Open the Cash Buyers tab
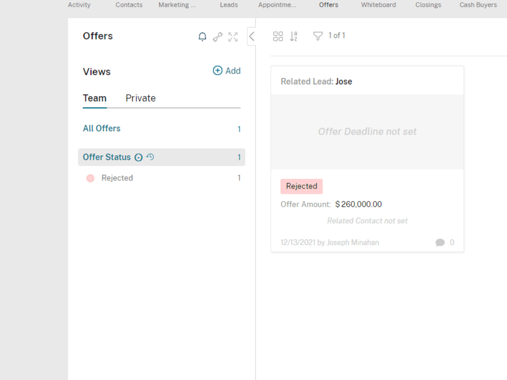The image size is (507, 380). (478, 5)
